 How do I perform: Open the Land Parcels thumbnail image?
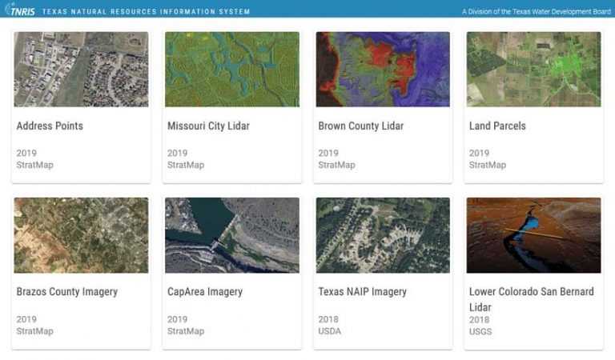click(x=533, y=70)
